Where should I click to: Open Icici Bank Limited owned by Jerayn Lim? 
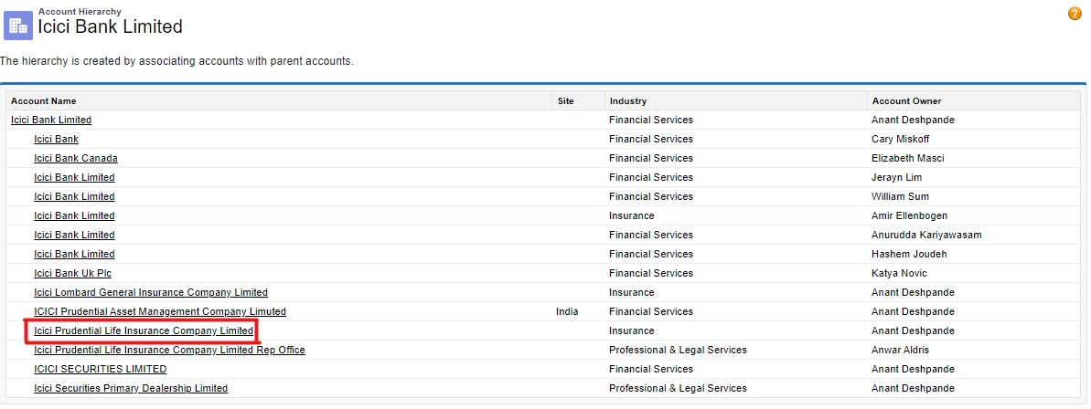coord(74,177)
